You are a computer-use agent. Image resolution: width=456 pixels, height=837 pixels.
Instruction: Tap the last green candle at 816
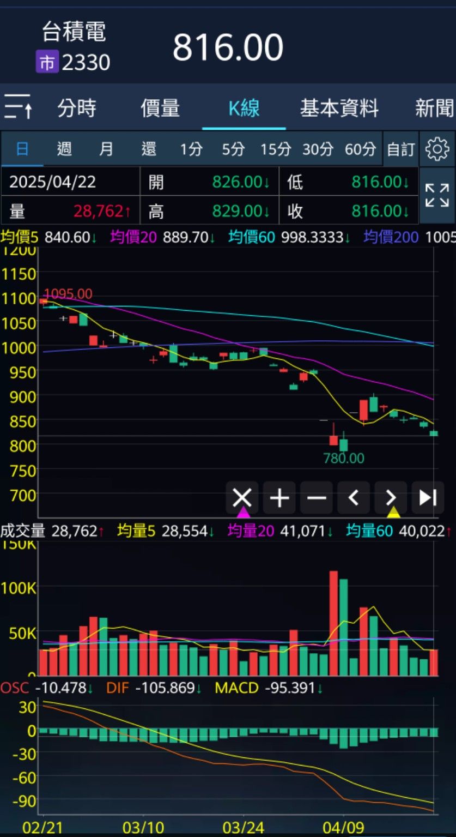tap(434, 433)
